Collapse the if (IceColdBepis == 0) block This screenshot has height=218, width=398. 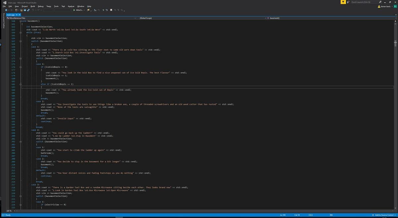tap(21, 67)
